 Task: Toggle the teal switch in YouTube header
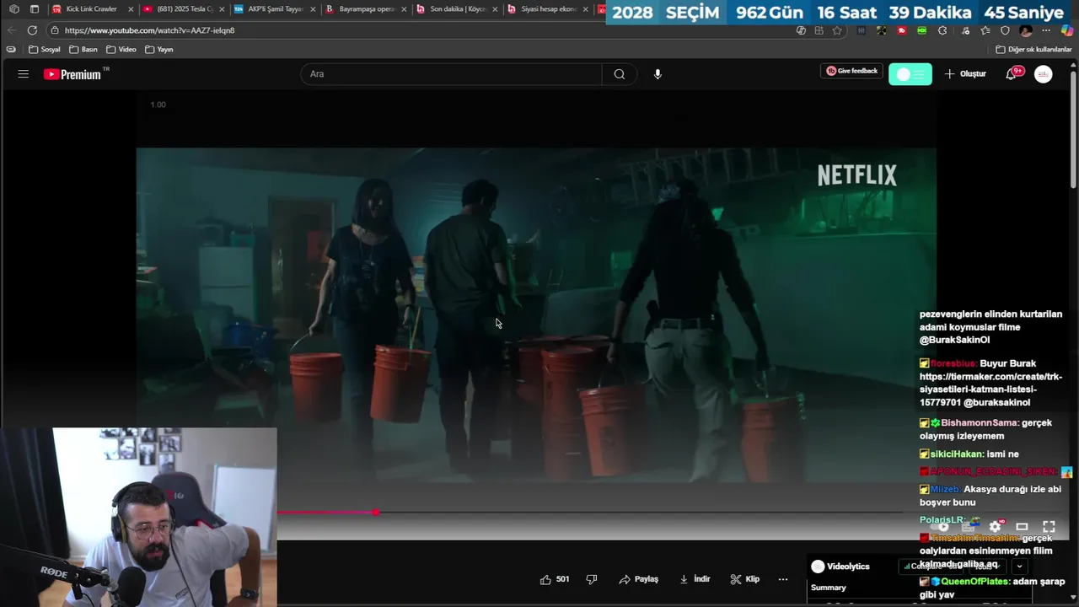(910, 74)
